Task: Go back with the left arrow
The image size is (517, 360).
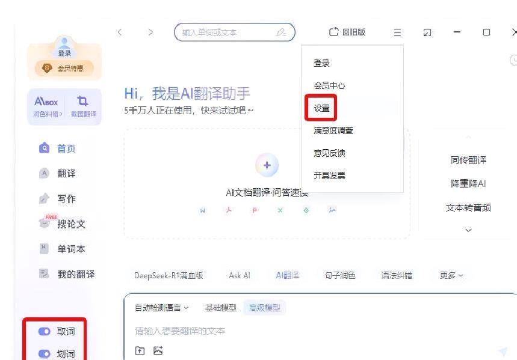Action: click(120, 32)
